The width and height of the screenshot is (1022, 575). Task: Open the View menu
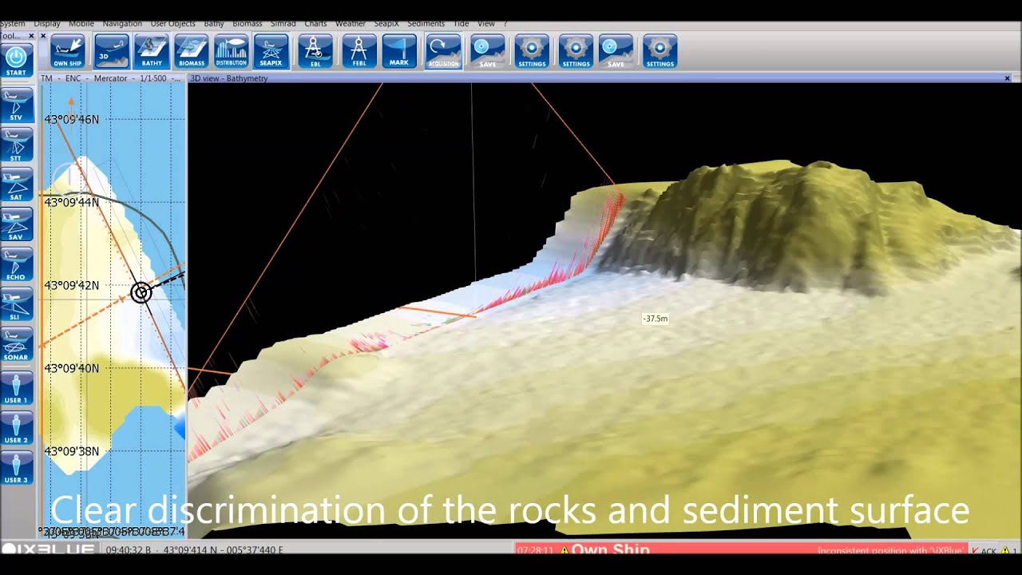(x=486, y=24)
